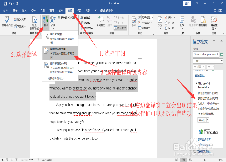
Task: Click the 语言 language ribbon button
Action: [x=53, y=22]
